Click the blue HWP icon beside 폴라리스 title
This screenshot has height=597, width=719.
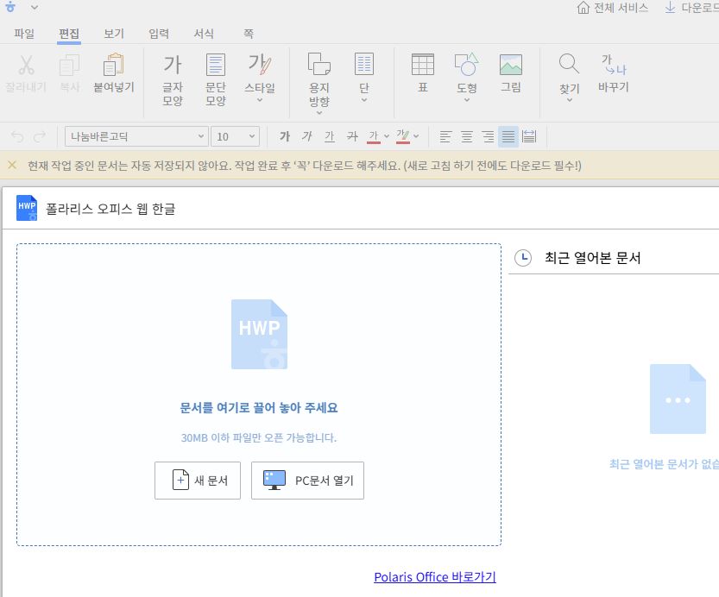(27, 208)
